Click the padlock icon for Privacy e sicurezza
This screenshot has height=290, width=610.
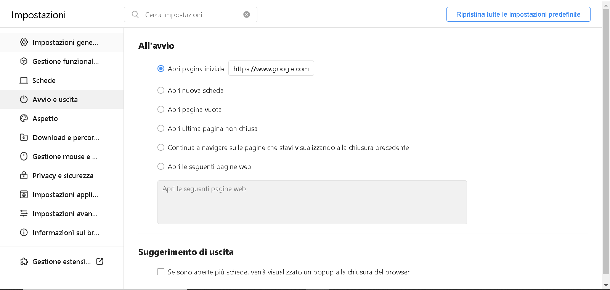click(24, 175)
